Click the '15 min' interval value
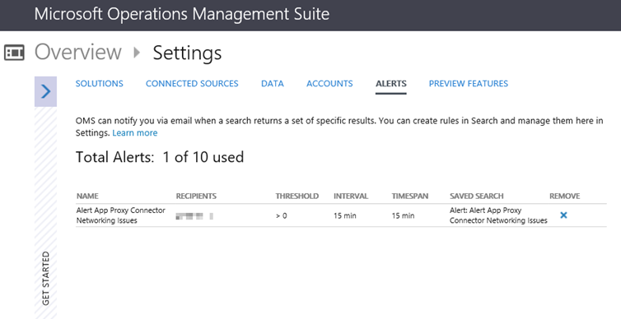This screenshot has width=621, height=319. (345, 216)
